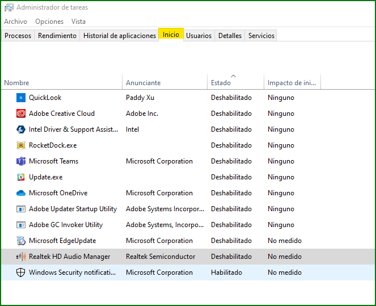
Task: Select the Adobe Updater Startup Utility name
Action: [x=73, y=209]
